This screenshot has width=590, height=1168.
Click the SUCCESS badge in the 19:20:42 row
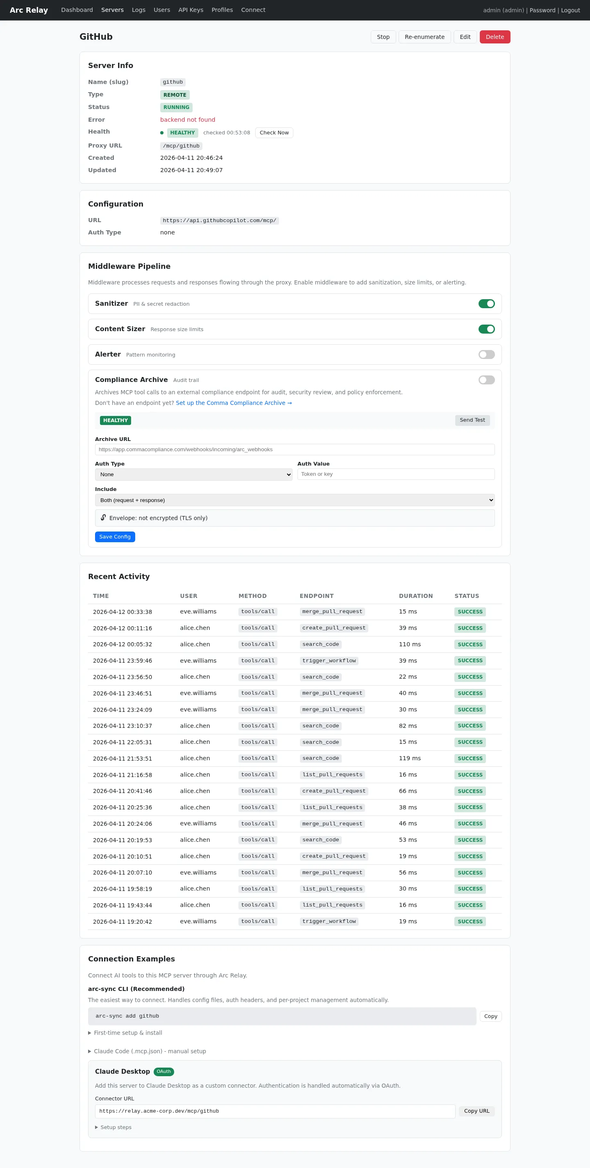470,922
